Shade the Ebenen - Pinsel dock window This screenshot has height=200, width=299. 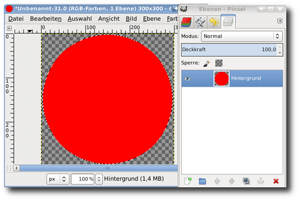(261, 9)
